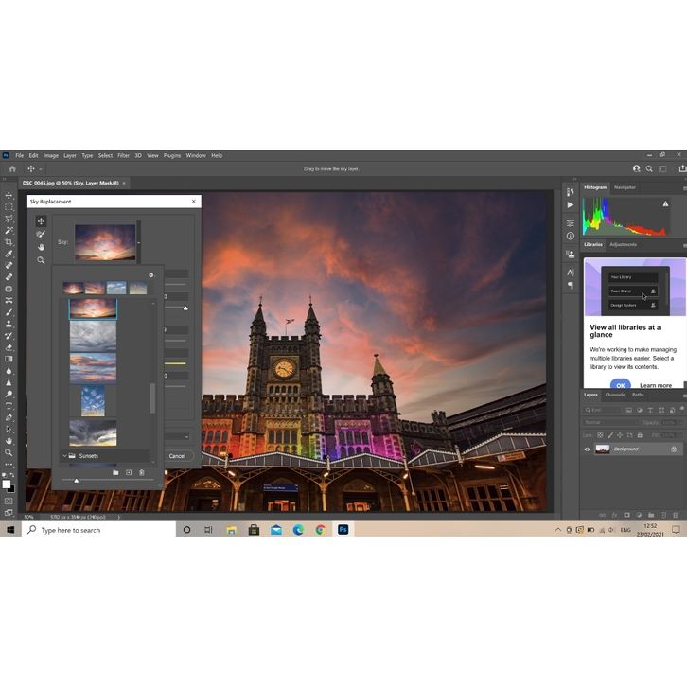
Task: Open the sky presets gear settings menu
Action: pos(150,275)
